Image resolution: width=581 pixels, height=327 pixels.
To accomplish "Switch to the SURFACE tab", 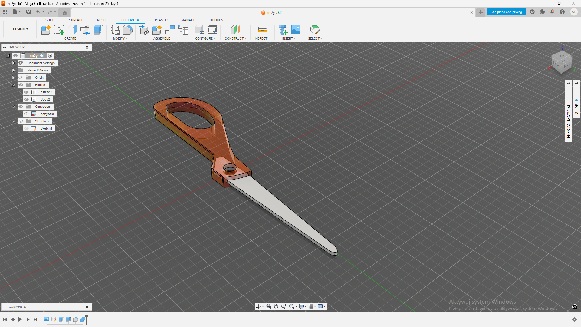I will pos(76,20).
